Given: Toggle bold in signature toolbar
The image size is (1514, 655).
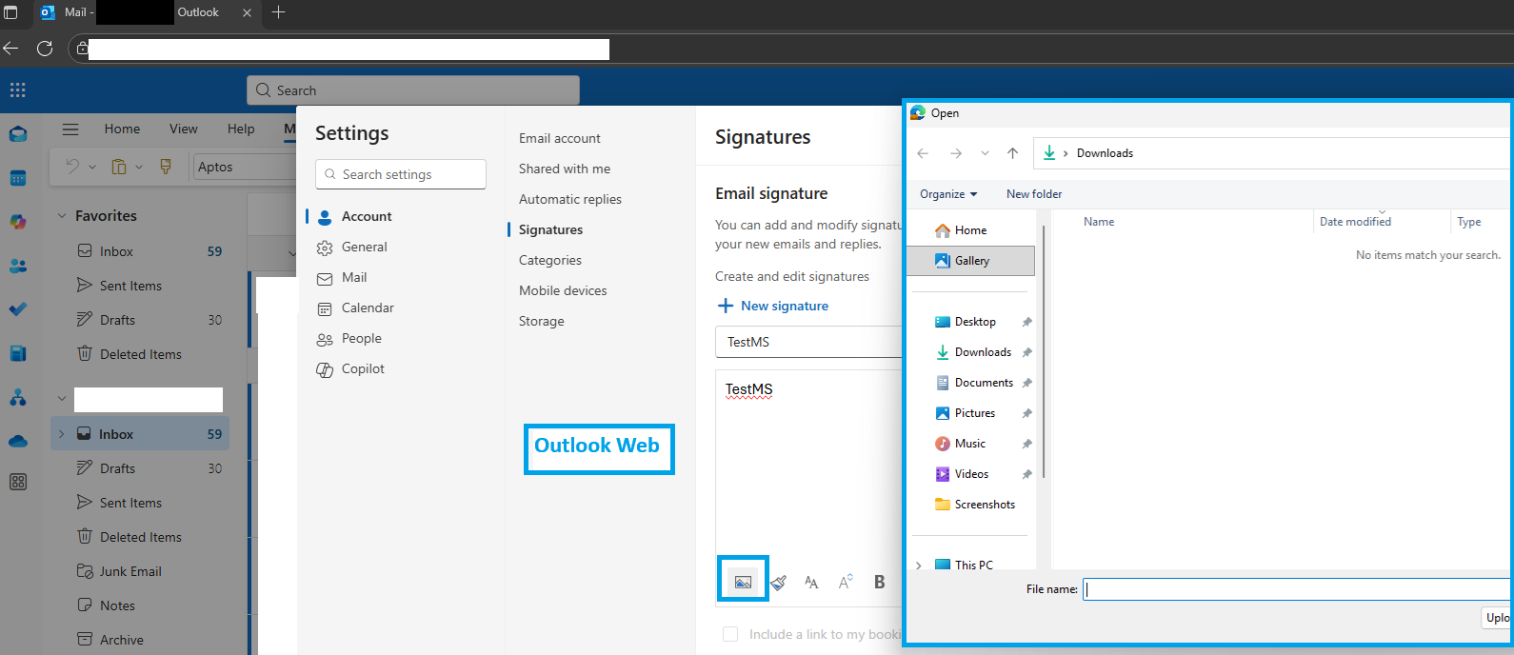Looking at the screenshot, I should coord(880,582).
